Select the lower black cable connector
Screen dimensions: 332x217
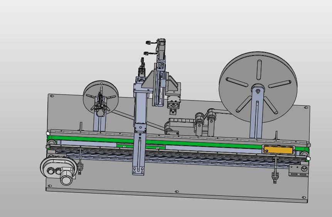tap(147, 53)
